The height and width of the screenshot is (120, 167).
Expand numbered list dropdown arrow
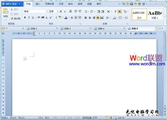click(95, 11)
